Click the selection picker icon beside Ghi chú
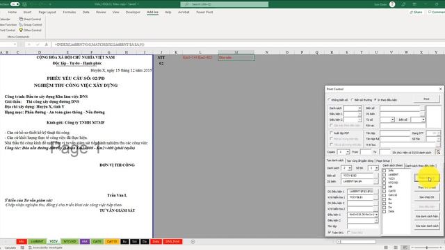 pyautogui.click(x=438, y=152)
